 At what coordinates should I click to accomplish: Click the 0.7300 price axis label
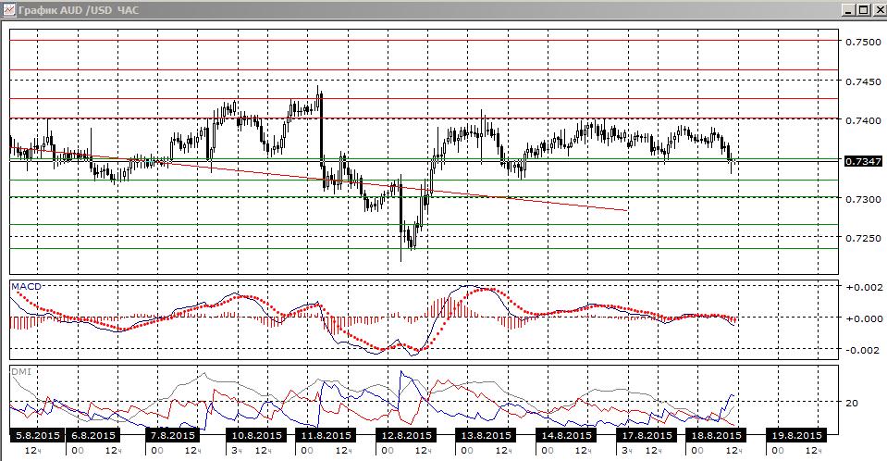(863, 199)
